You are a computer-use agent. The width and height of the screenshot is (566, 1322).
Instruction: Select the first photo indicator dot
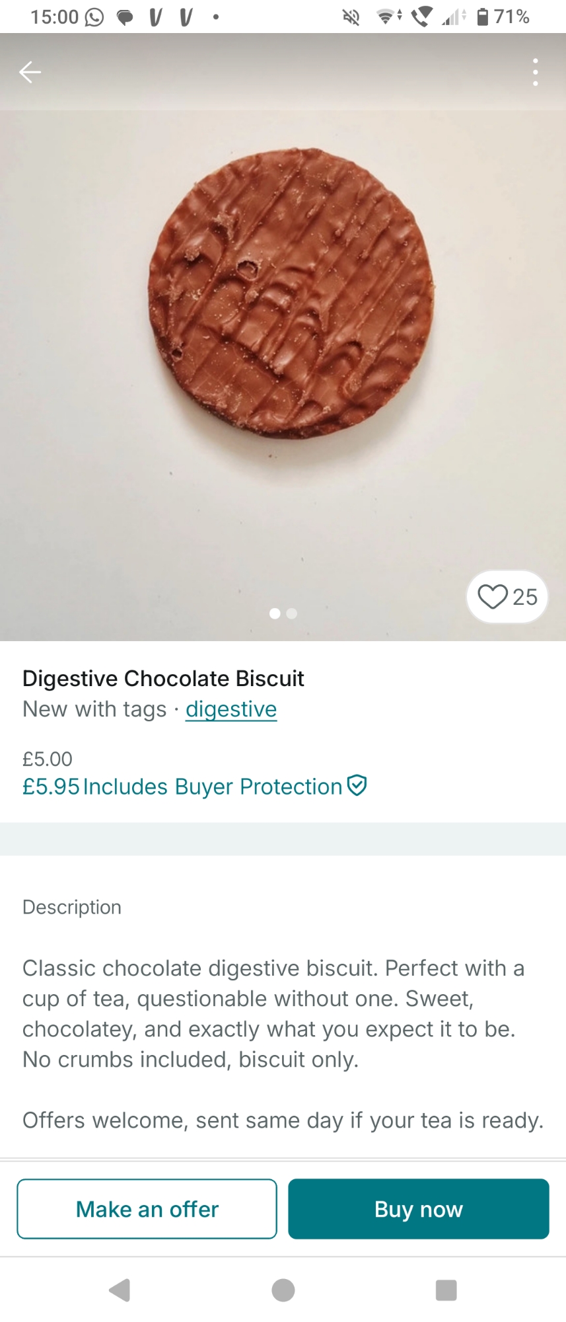click(x=275, y=613)
